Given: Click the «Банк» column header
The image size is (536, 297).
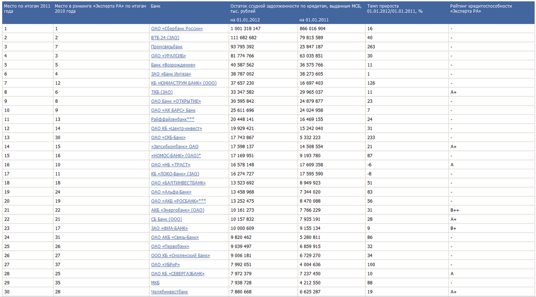Looking at the screenshot, I should tap(155, 6).
